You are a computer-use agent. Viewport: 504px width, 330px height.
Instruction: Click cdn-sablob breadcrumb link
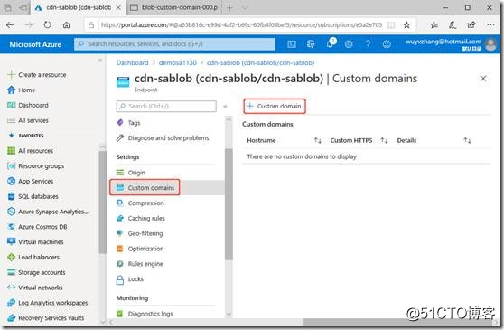(261, 62)
